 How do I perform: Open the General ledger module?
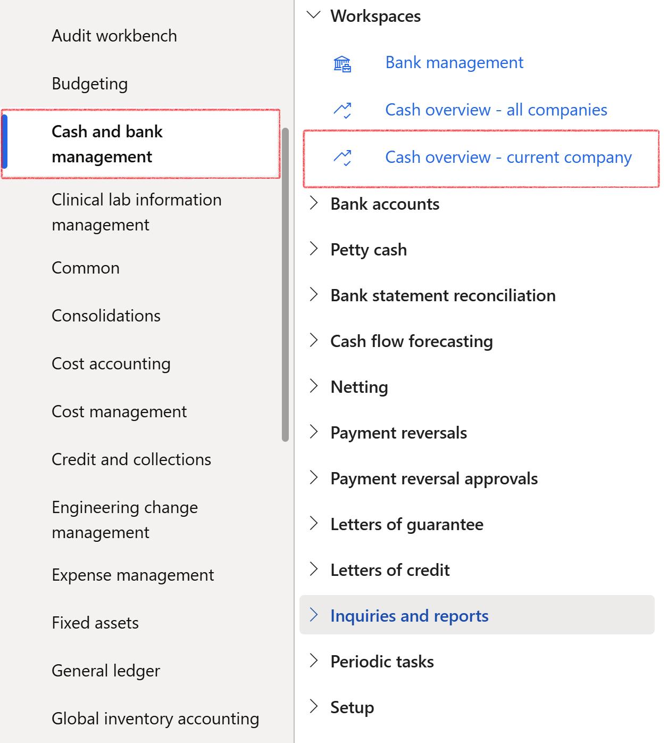106,671
